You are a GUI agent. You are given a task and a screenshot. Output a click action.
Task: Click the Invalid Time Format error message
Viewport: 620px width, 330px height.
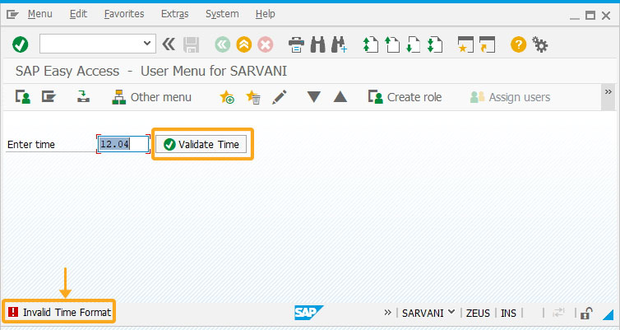pyautogui.click(x=67, y=312)
